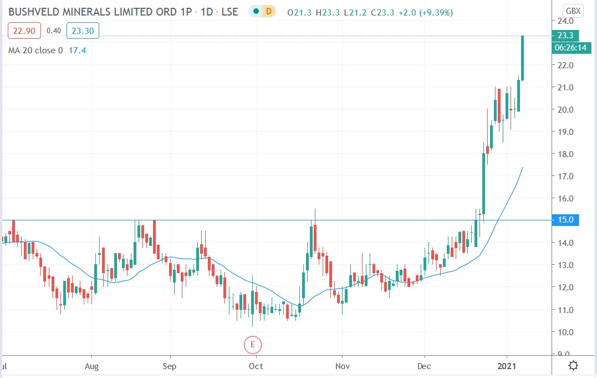Click the 12.0 price scale label

565,287
